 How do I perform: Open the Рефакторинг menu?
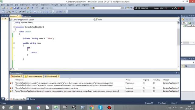(25, 5)
